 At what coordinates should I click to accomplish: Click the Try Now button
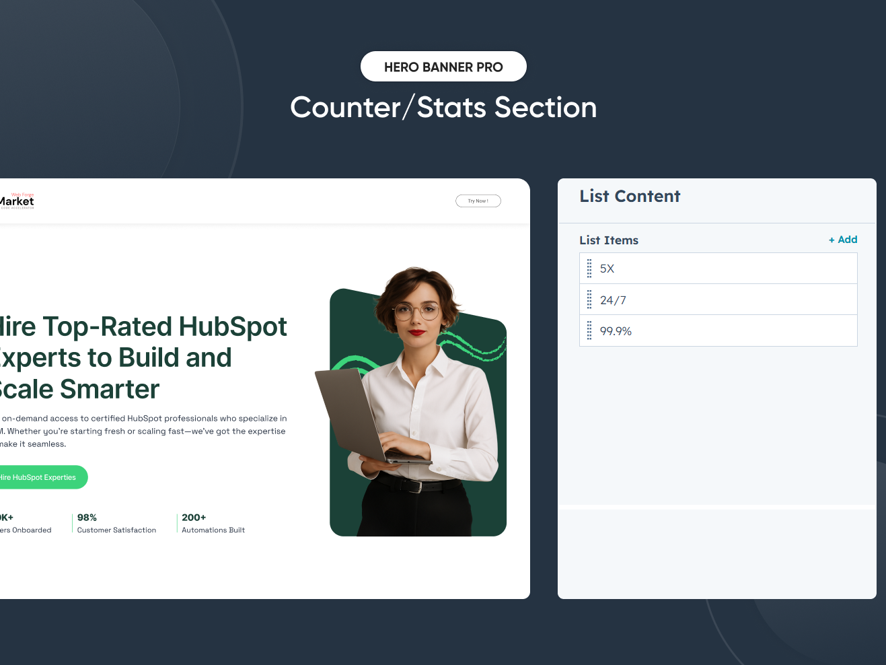[x=478, y=201]
